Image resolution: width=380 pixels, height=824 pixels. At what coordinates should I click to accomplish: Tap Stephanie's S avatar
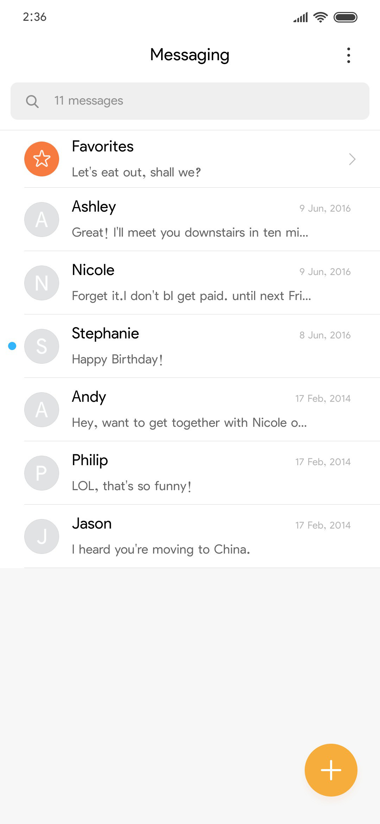42,346
